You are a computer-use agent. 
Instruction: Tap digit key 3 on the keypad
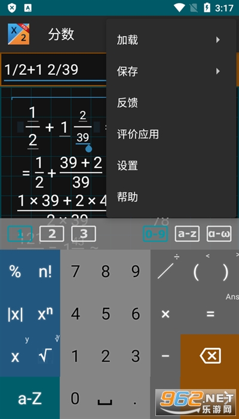tap(136, 356)
